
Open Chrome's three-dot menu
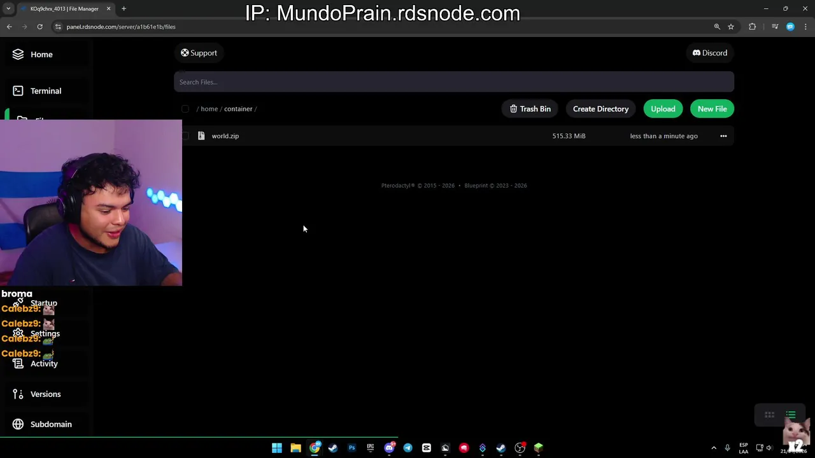(805, 27)
